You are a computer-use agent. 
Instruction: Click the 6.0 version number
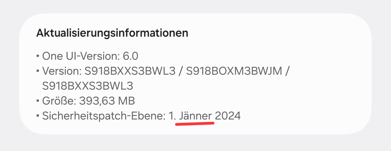pyautogui.click(x=131, y=56)
